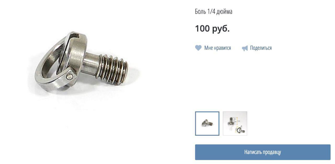Click the threaded screw tip in main photo
This screenshot has height=164, width=335.
pos(114,69)
